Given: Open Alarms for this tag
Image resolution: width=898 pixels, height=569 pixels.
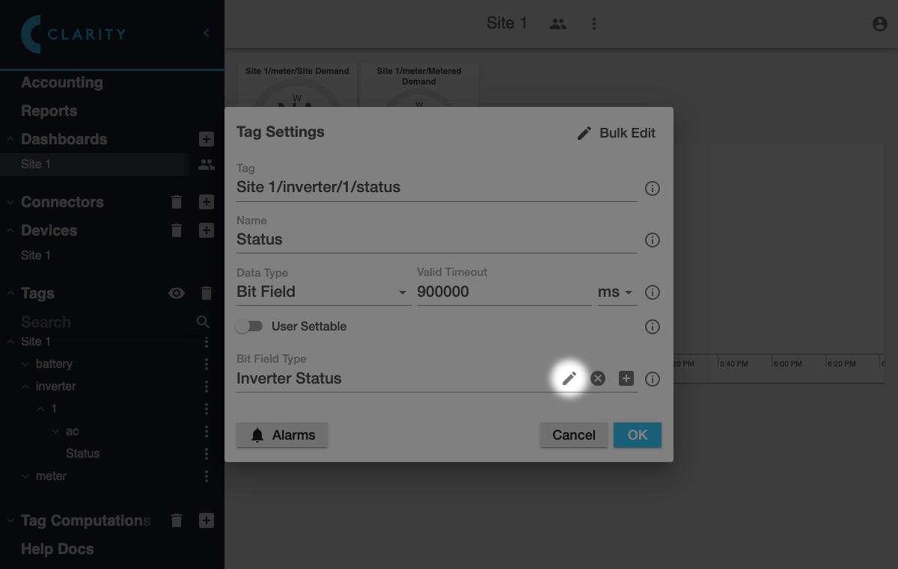Looking at the screenshot, I should (x=282, y=435).
